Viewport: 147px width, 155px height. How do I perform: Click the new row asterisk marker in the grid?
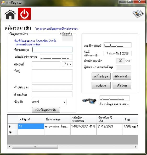(10, 132)
